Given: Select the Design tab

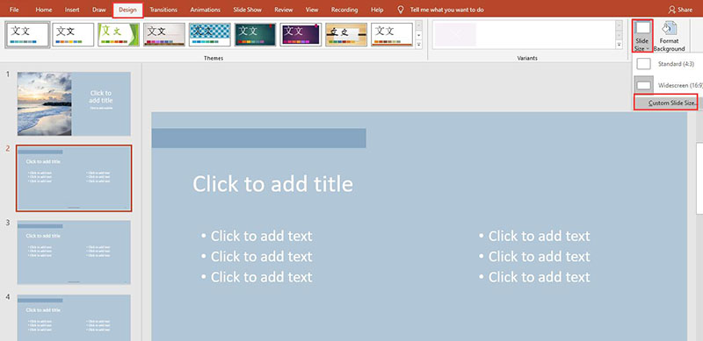Looking at the screenshot, I should (x=127, y=10).
